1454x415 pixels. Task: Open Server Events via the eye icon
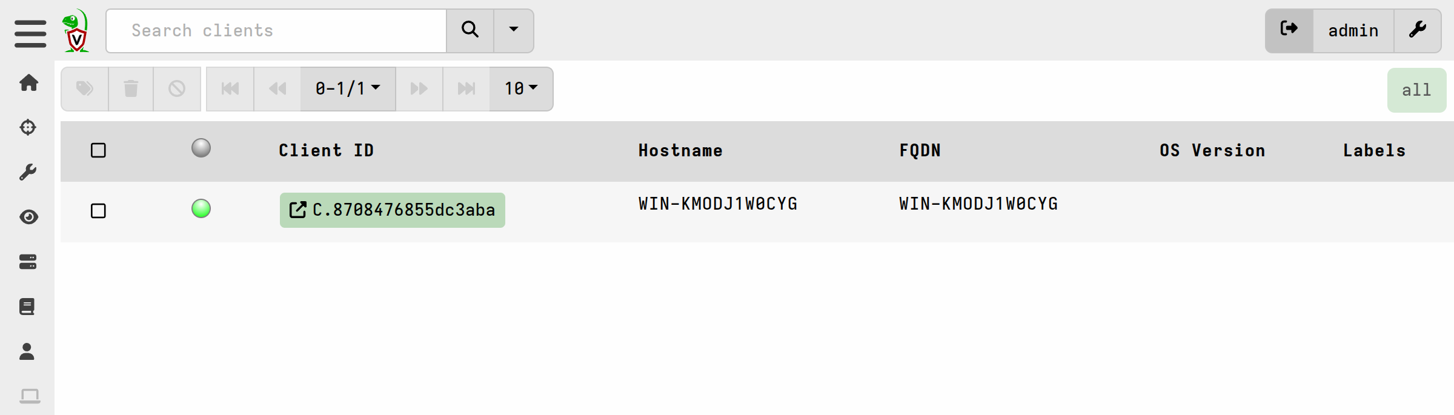[x=28, y=216]
